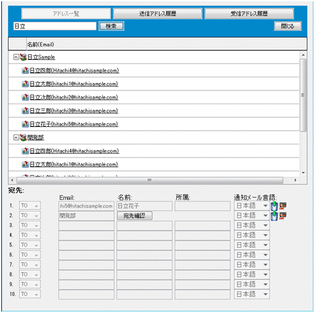The height and width of the screenshot is (314, 316).
Task: Click the user icon of 日立四郎 under 開発部
Action: point(25,151)
